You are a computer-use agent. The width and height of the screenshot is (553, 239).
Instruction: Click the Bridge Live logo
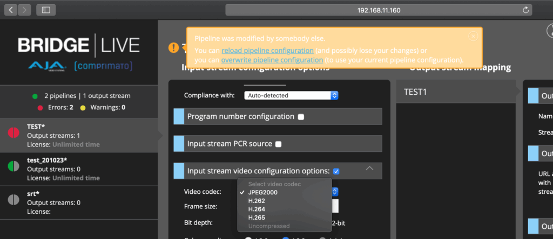point(79,53)
